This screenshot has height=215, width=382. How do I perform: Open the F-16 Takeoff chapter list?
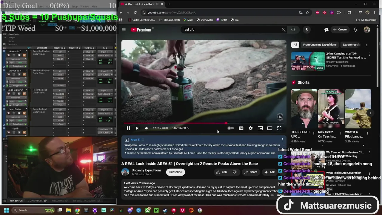tap(180, 128)
